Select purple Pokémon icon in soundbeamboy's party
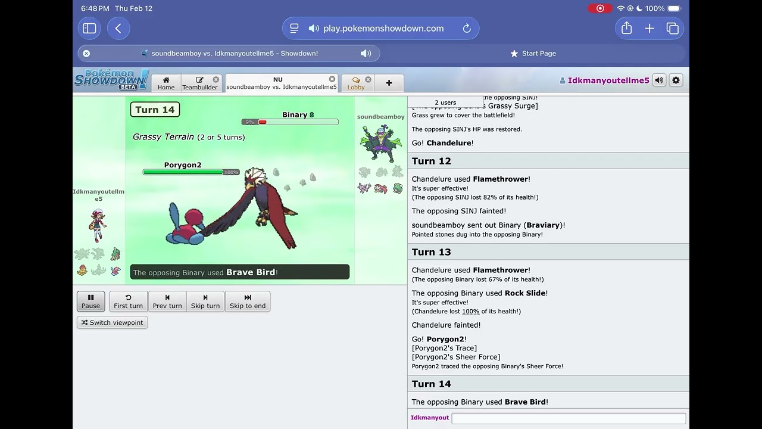This screenshot has width=762, height=429. [364, 188]
